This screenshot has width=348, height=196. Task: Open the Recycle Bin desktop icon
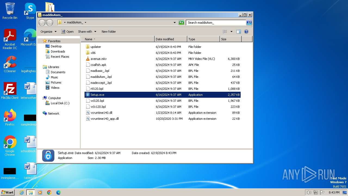[x=10, y=11]
